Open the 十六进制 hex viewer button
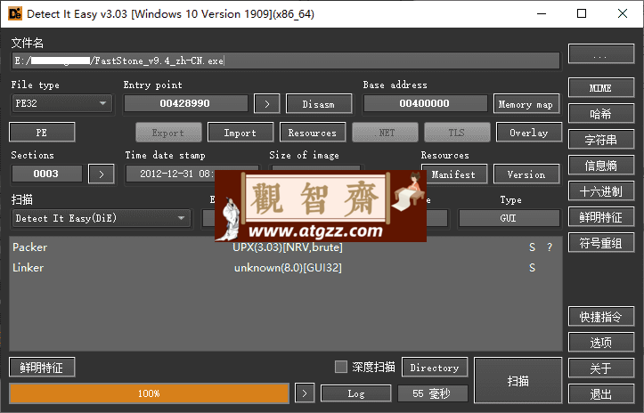 [601, 191]
